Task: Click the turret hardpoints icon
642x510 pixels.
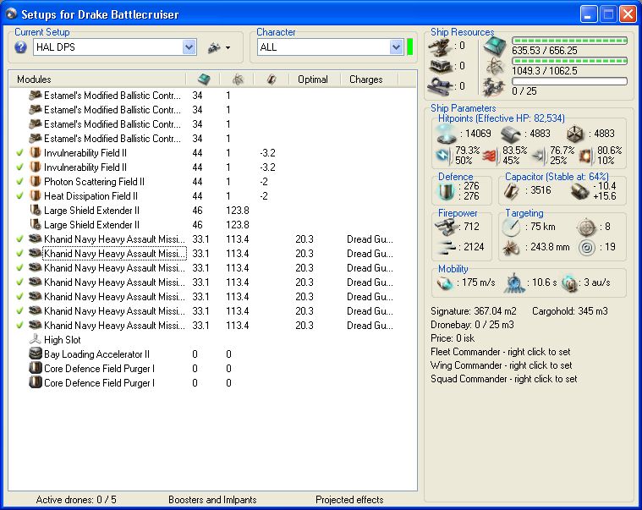Action: (441, 47)
